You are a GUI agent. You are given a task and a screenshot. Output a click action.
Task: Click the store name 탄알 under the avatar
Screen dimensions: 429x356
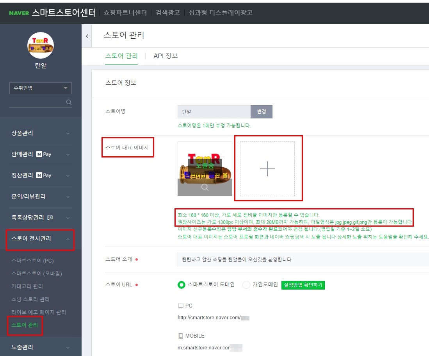click(41, 66)
